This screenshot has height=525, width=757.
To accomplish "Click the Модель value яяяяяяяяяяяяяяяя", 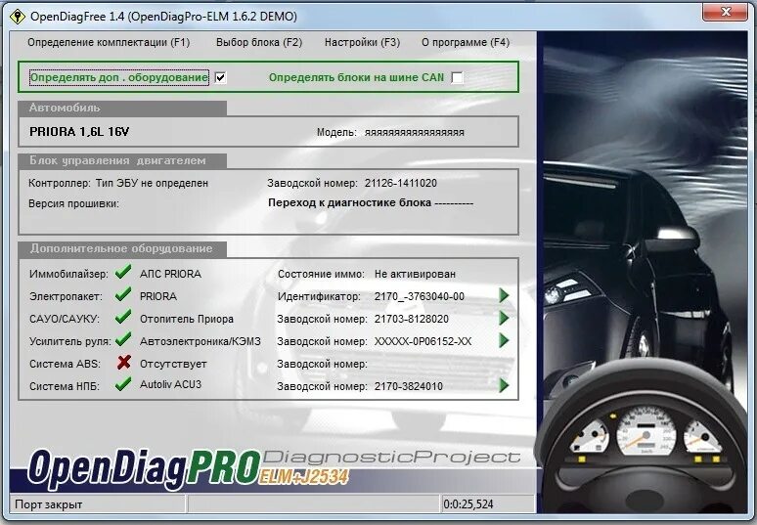I will point(415,132).
